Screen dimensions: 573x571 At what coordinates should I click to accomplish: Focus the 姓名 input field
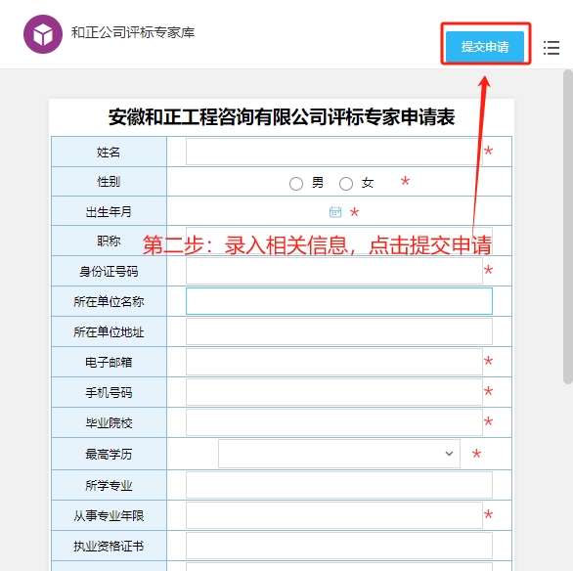tap(334, 152)
